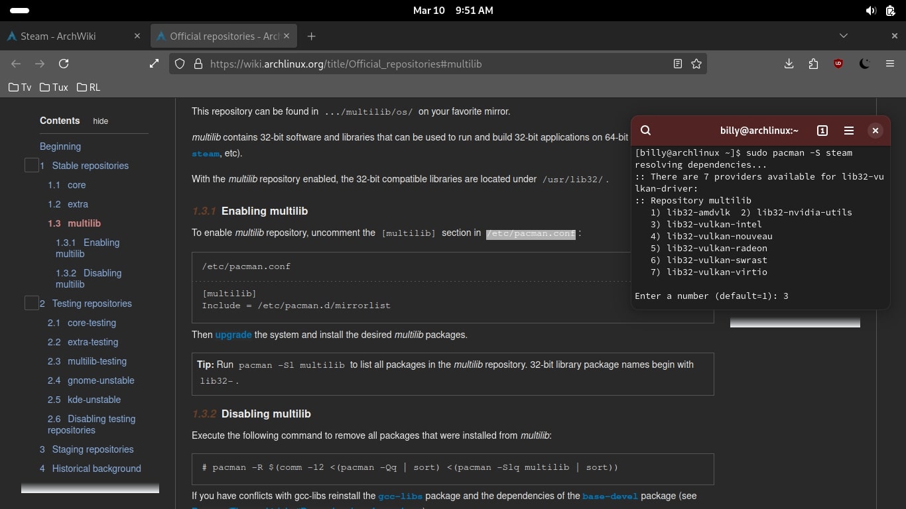Click the highlighted /etc/pacman.conf text
The width and height of the screenshot is (906, 509).
pos(531,233)
